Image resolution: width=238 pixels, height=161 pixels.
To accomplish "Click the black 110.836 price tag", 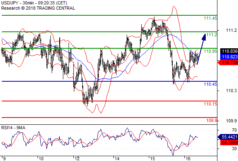I will [229, 51].
